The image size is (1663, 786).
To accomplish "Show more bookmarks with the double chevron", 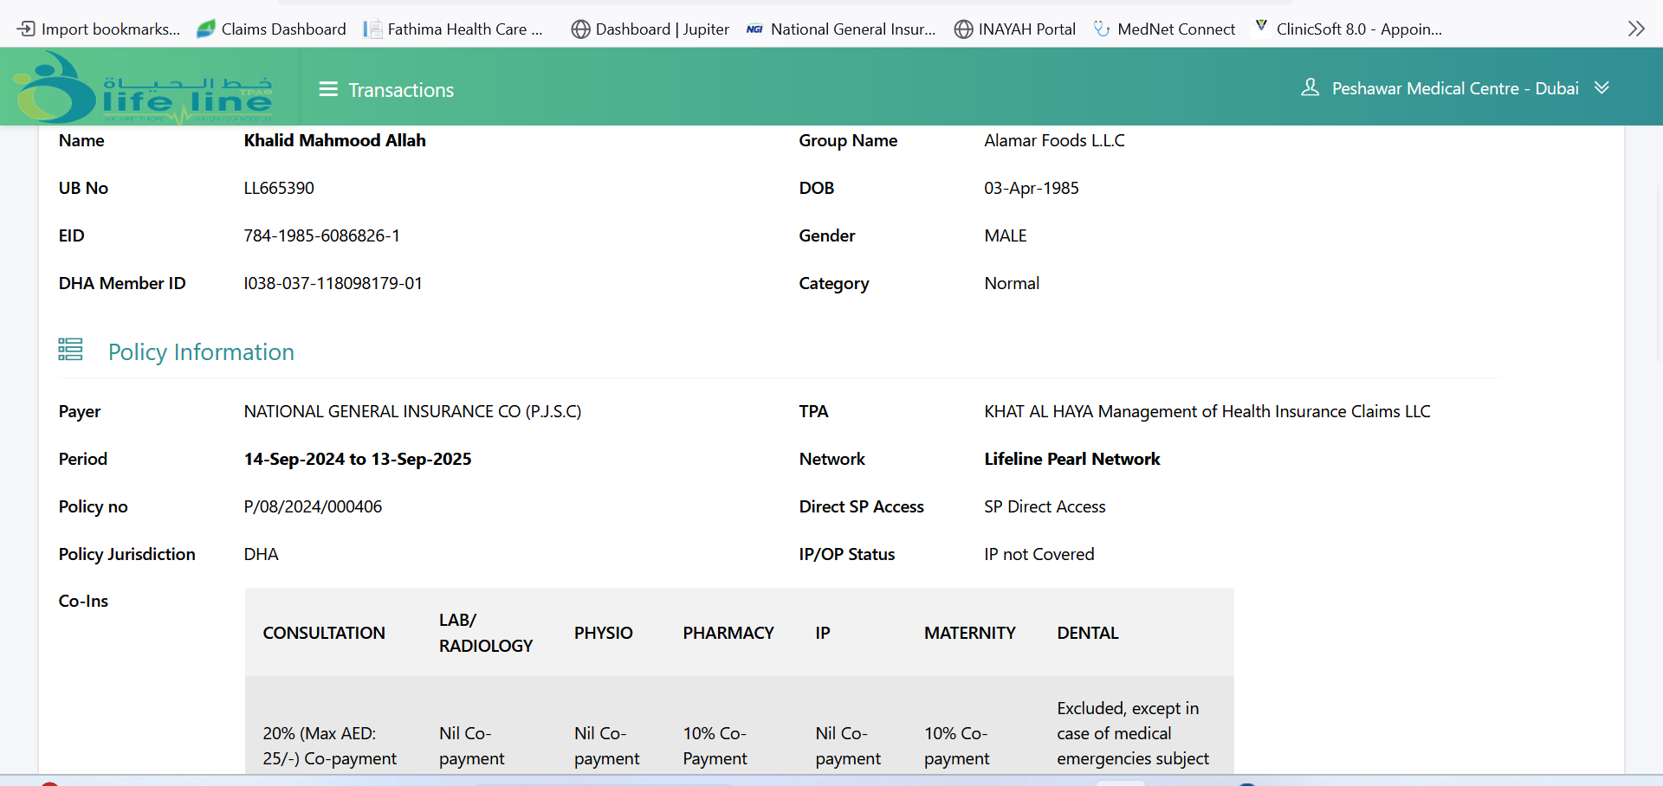I will [x=1635, y=29].
